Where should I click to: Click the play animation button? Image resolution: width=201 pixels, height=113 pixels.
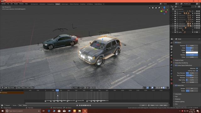tap(86, 105)
